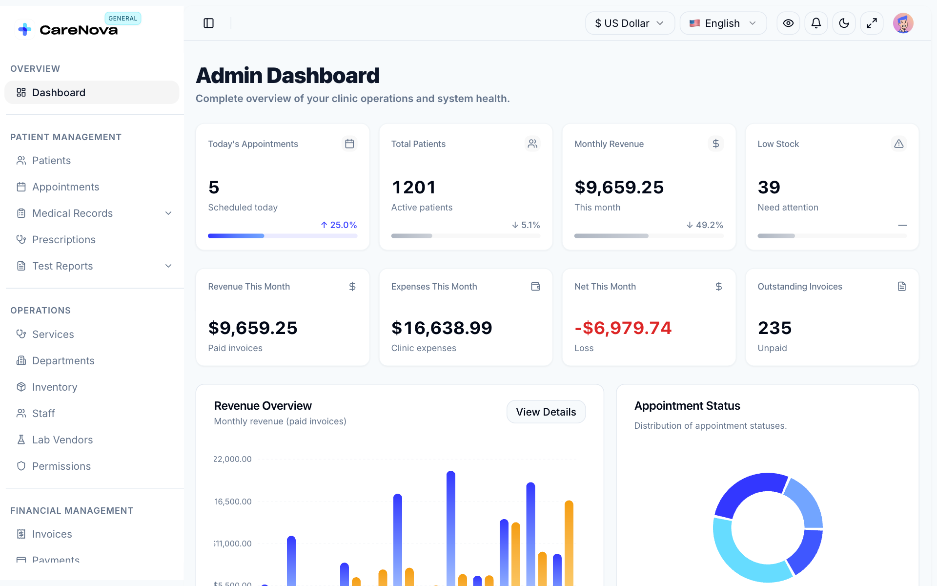Click the wallet icon on Expenses This Month
The width and height of the screenshot is (937, 586).
(535, 287)
